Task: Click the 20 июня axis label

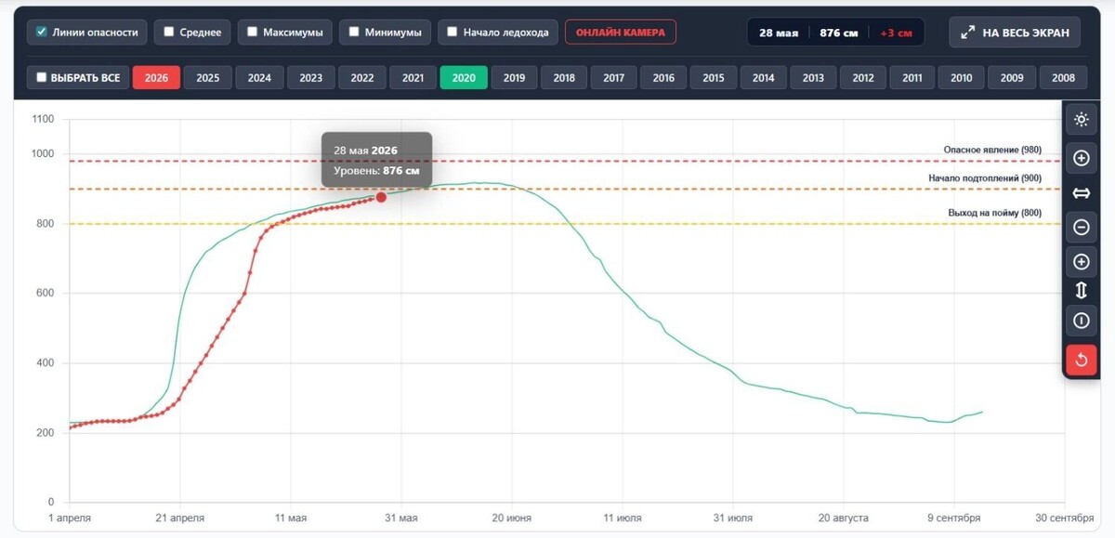Action: (x=512, y=518)
